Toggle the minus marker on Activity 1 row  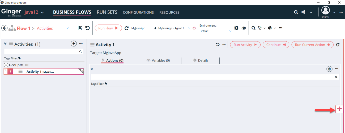tap(82, 70)
